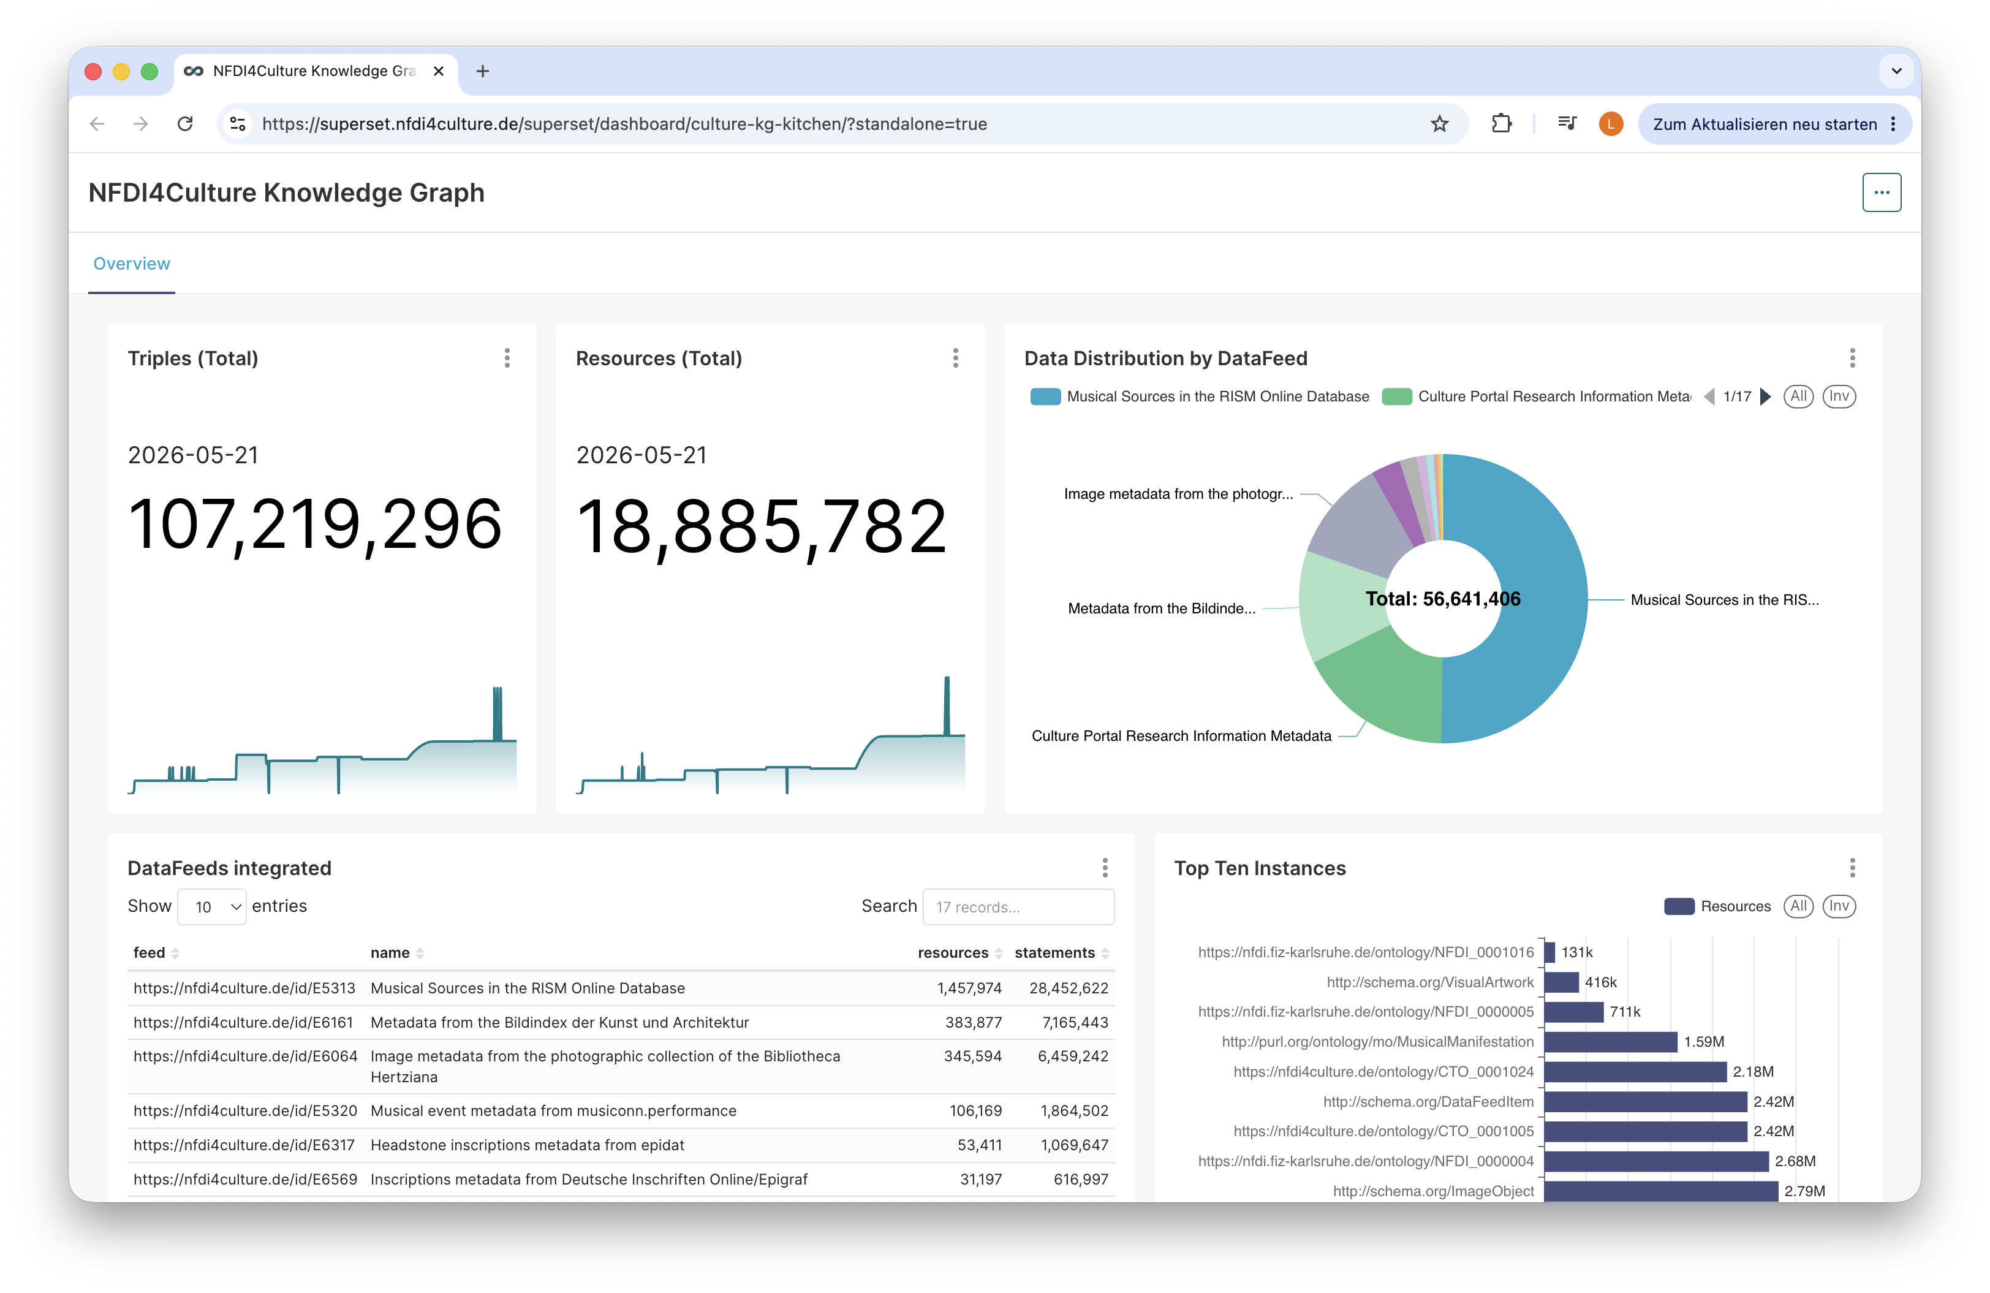Click feed https://nfdi4culture.de/id/E6064
The height and width of the screenshot is (1293, 1990).
pos(245,1055)
